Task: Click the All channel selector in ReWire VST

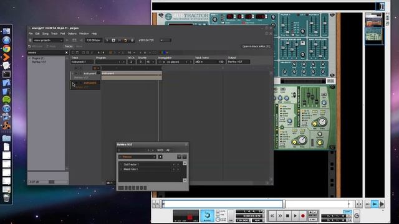Action: point(168,151)
